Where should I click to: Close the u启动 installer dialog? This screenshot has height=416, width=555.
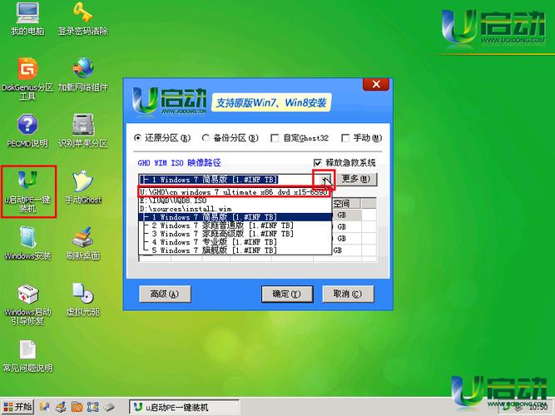[x=376, y=84]
